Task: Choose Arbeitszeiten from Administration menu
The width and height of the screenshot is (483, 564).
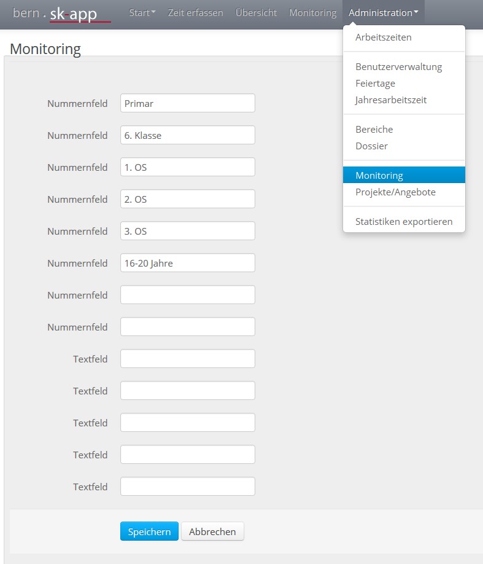Action: point(383,37)
